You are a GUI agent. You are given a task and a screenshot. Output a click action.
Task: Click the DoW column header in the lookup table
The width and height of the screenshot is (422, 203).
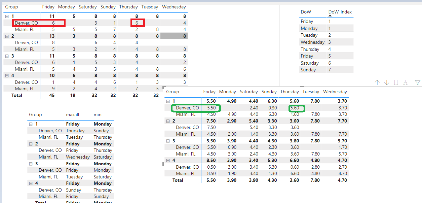point(306,12)
